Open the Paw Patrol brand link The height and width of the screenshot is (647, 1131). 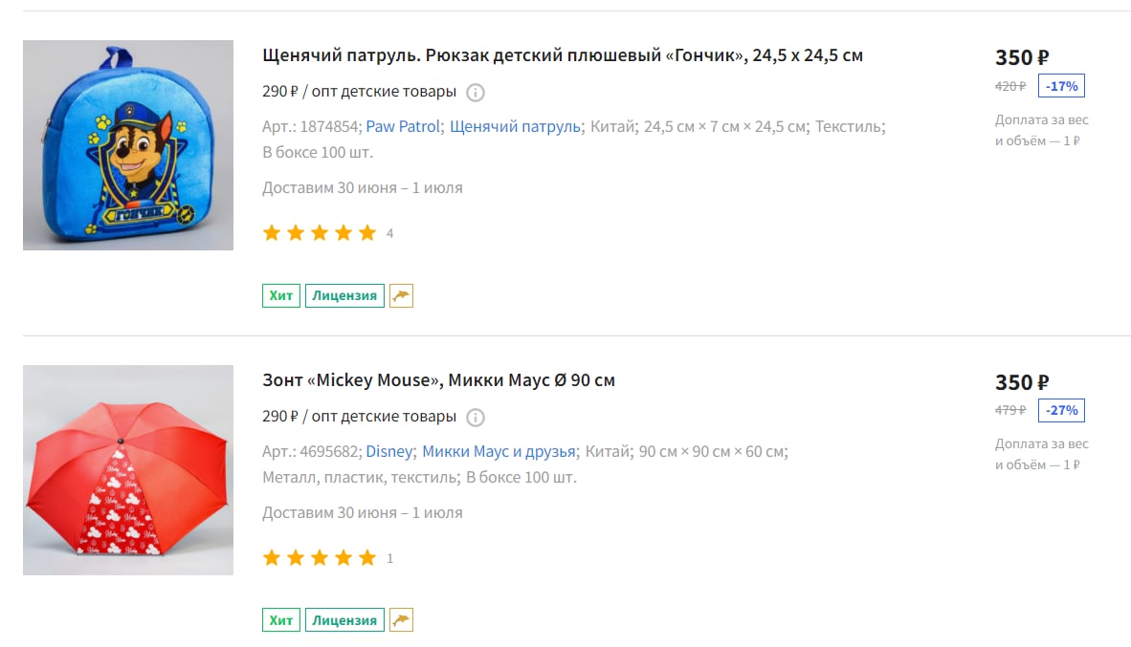pyautogui.click(x=403, y=126)
